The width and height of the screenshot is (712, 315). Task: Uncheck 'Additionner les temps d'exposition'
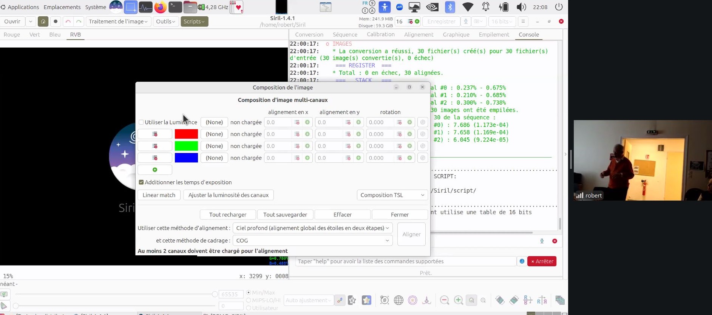(x=141, y=182)
